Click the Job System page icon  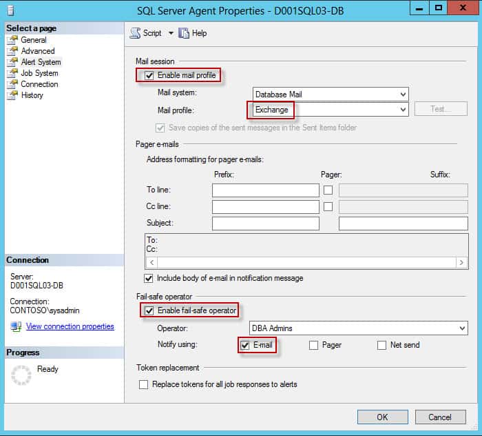pyautogui.click(x=12, y=73)
